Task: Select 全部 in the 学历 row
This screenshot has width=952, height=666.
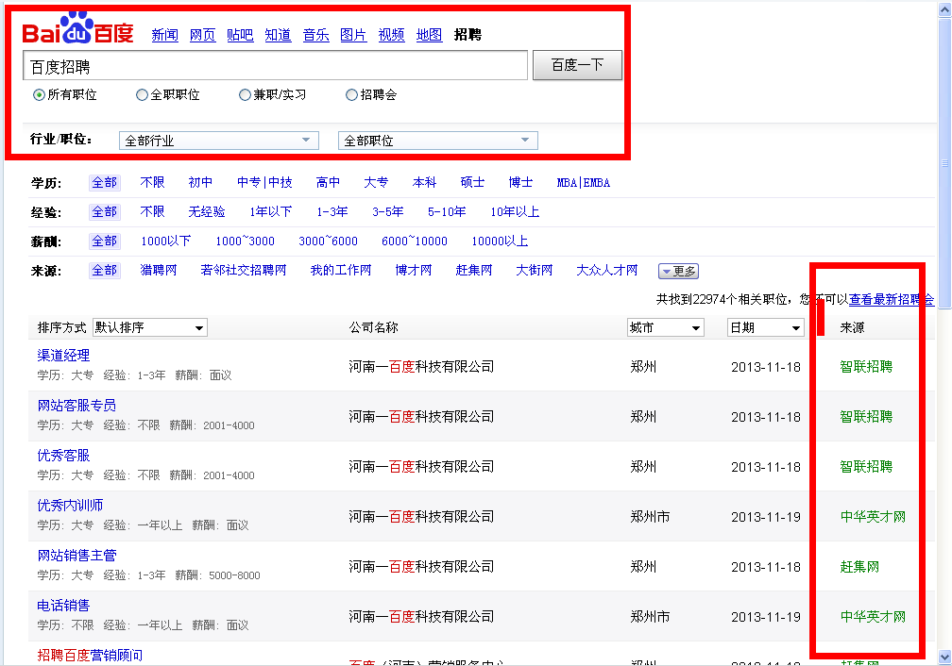Action: [105, 183]
